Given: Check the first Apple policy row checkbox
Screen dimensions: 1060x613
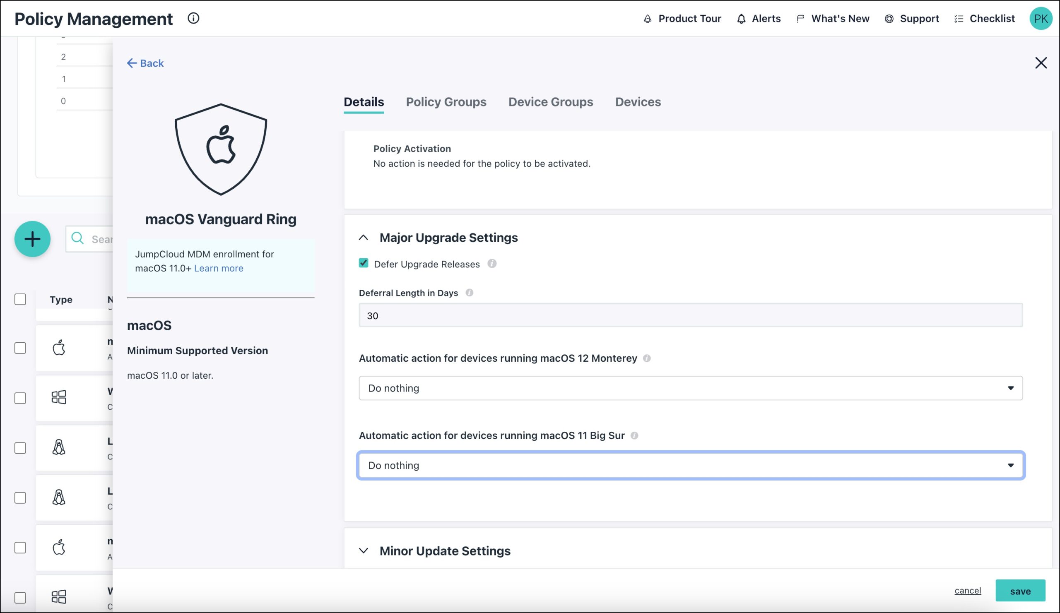Looking at the screenshot, I should click(20, 348).
